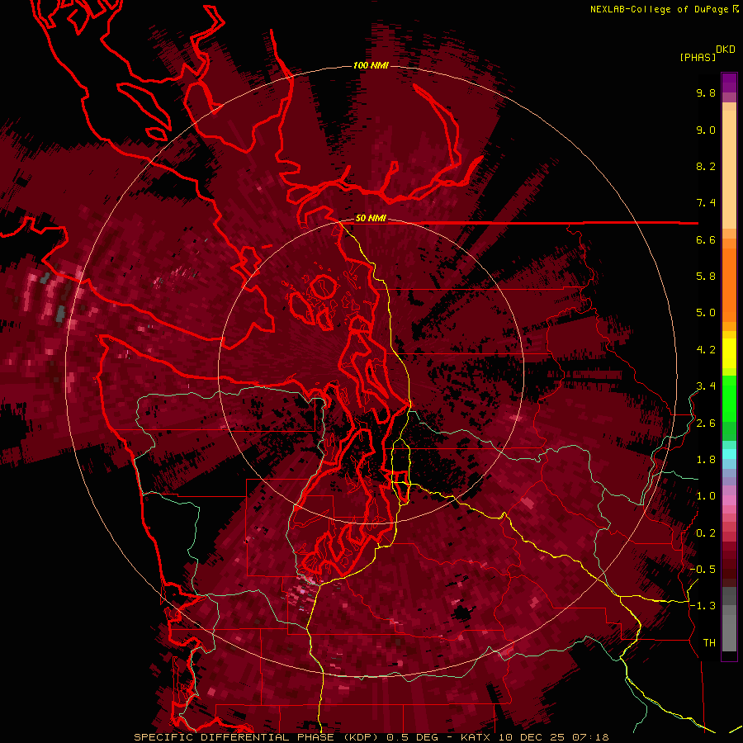Click the 10 DEC 25 07:18 timestamp
Screen dimensions: 743x743
(553, 737)
